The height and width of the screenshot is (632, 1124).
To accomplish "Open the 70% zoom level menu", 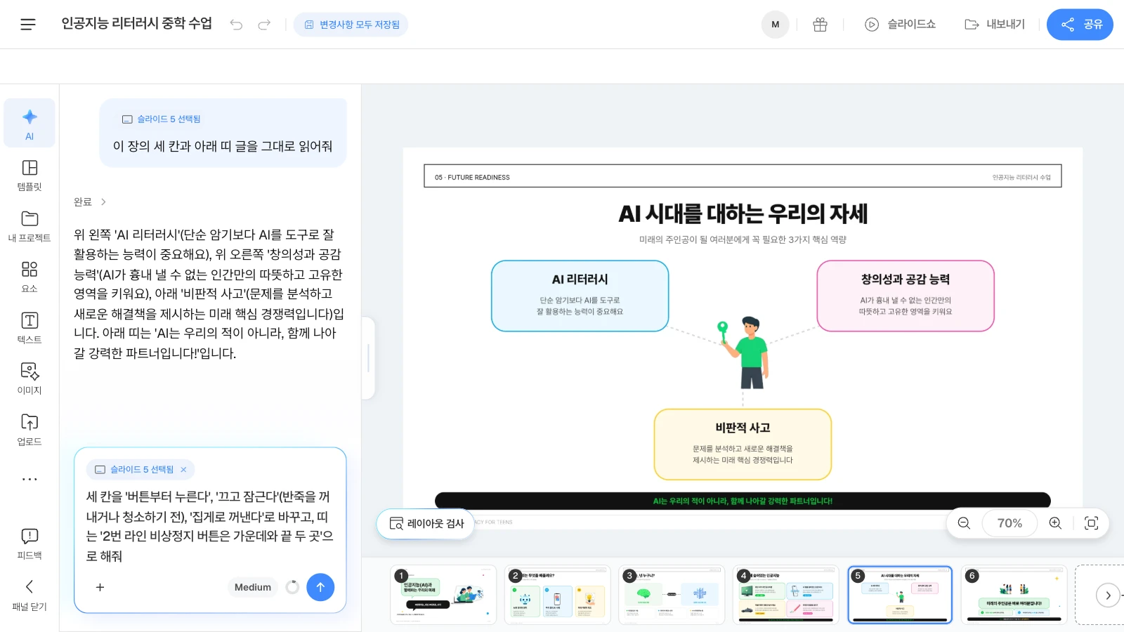I will [x=1009, y=523].
